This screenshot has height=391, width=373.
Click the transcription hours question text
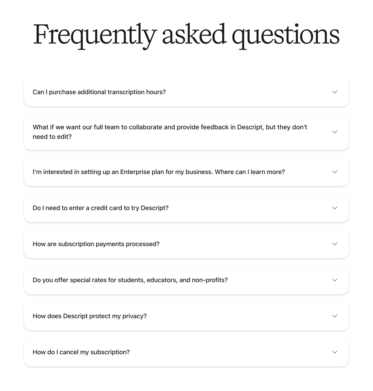(x=99, y=92)
